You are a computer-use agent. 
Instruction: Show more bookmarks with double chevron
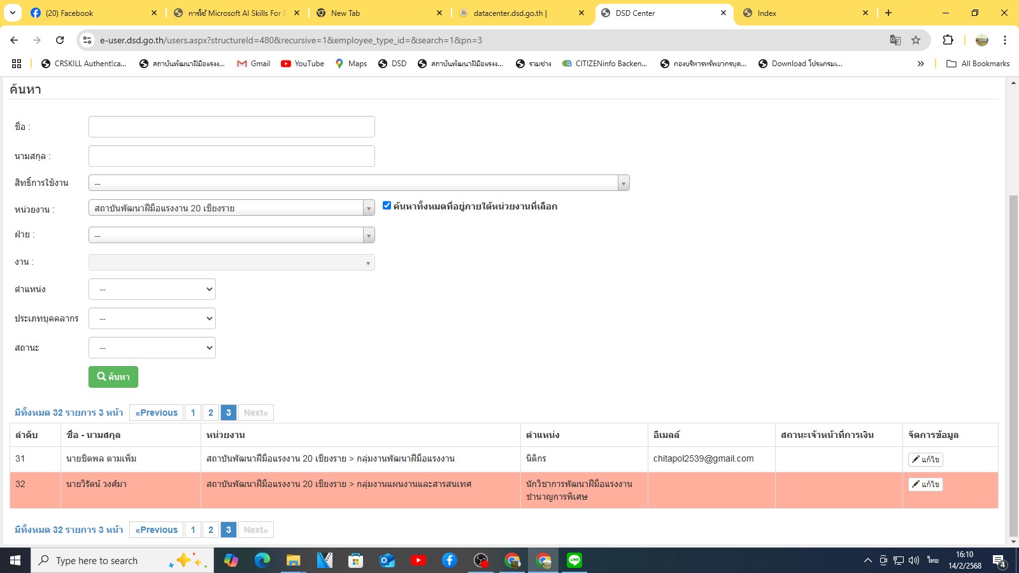(x=920, y=64)
